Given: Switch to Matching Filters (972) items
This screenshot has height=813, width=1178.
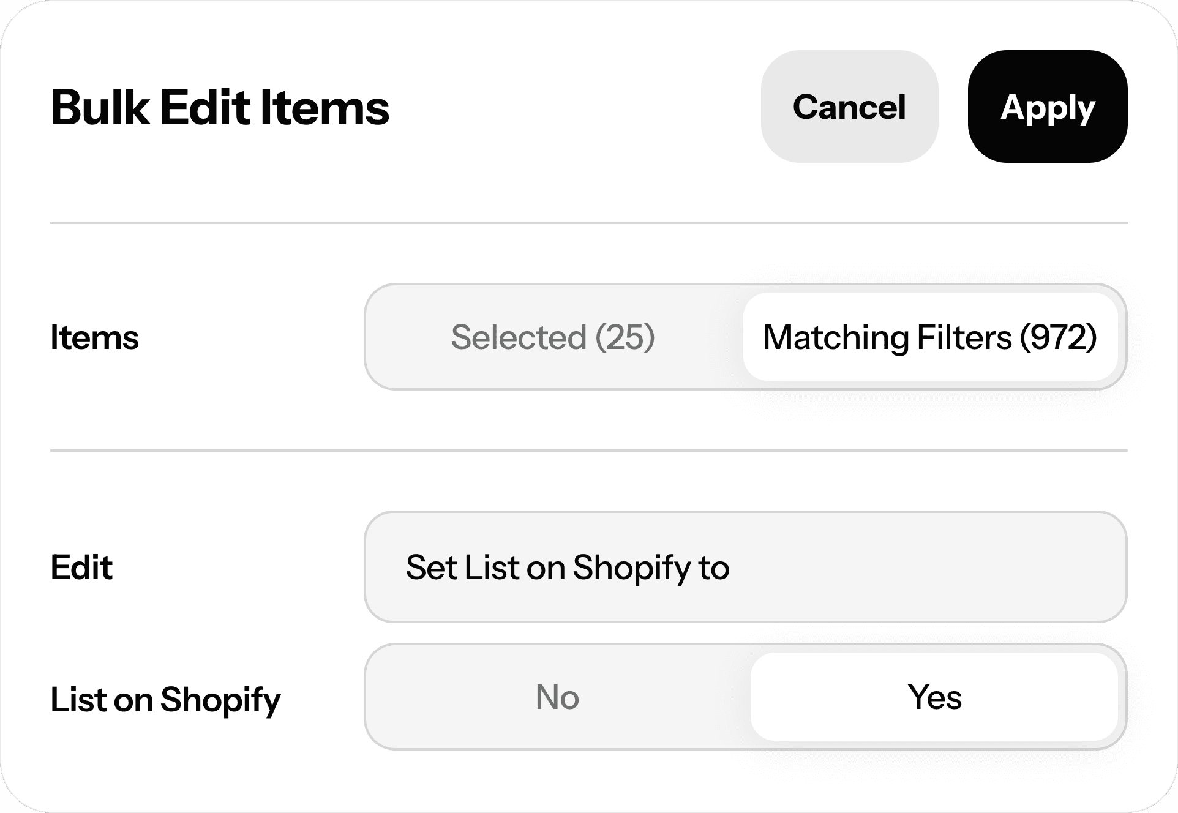Looking at the screenshot, I should [x=931, y=337].
